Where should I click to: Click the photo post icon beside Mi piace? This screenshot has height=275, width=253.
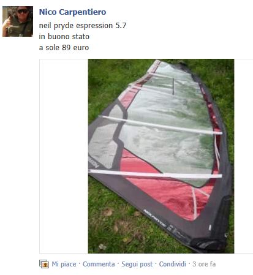[44, 264]
